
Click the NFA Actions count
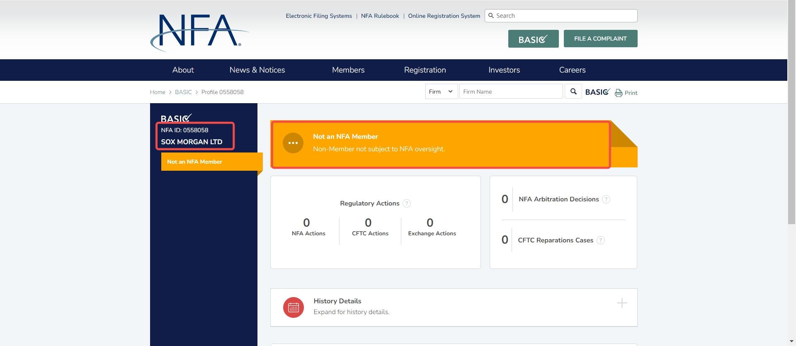click(x=306, y=223)
